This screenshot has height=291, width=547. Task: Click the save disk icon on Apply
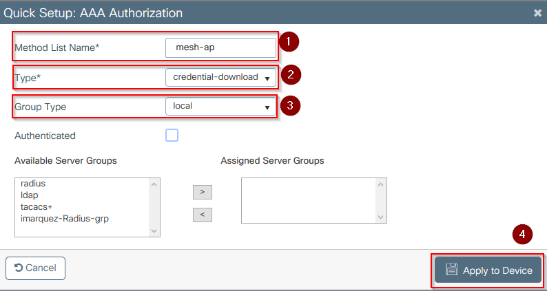(452, 270)
